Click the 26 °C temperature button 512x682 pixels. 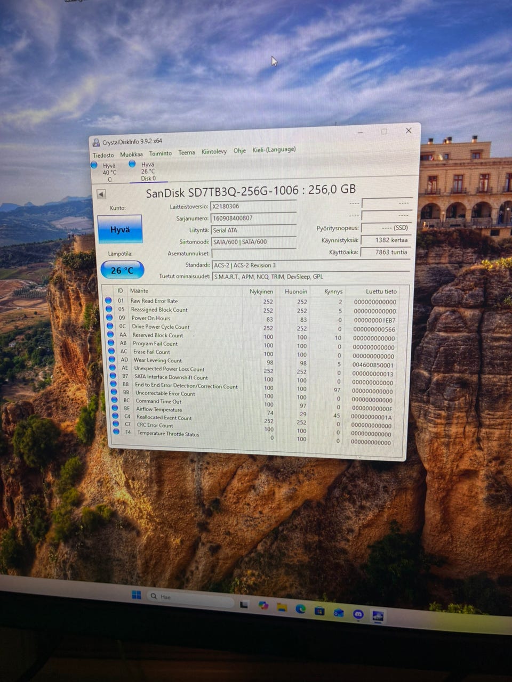[122, 270]
